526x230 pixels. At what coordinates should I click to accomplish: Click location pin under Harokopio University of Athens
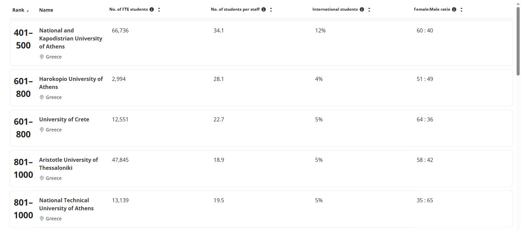42,97
